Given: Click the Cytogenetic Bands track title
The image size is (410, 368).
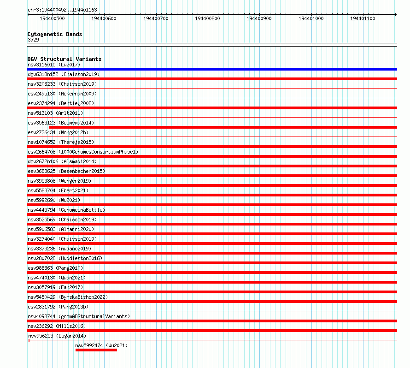Looking at the screenshot, I should (55, 34).
